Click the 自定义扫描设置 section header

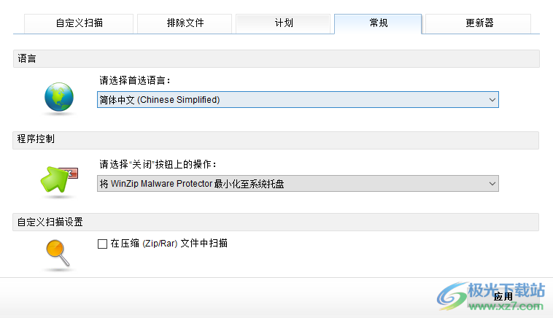tap(276, 222)
